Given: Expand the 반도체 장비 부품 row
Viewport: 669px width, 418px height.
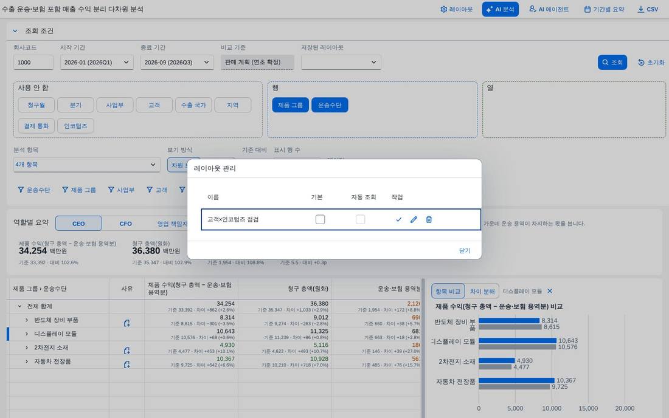Looking at the screenshot, I should [26, 320].
